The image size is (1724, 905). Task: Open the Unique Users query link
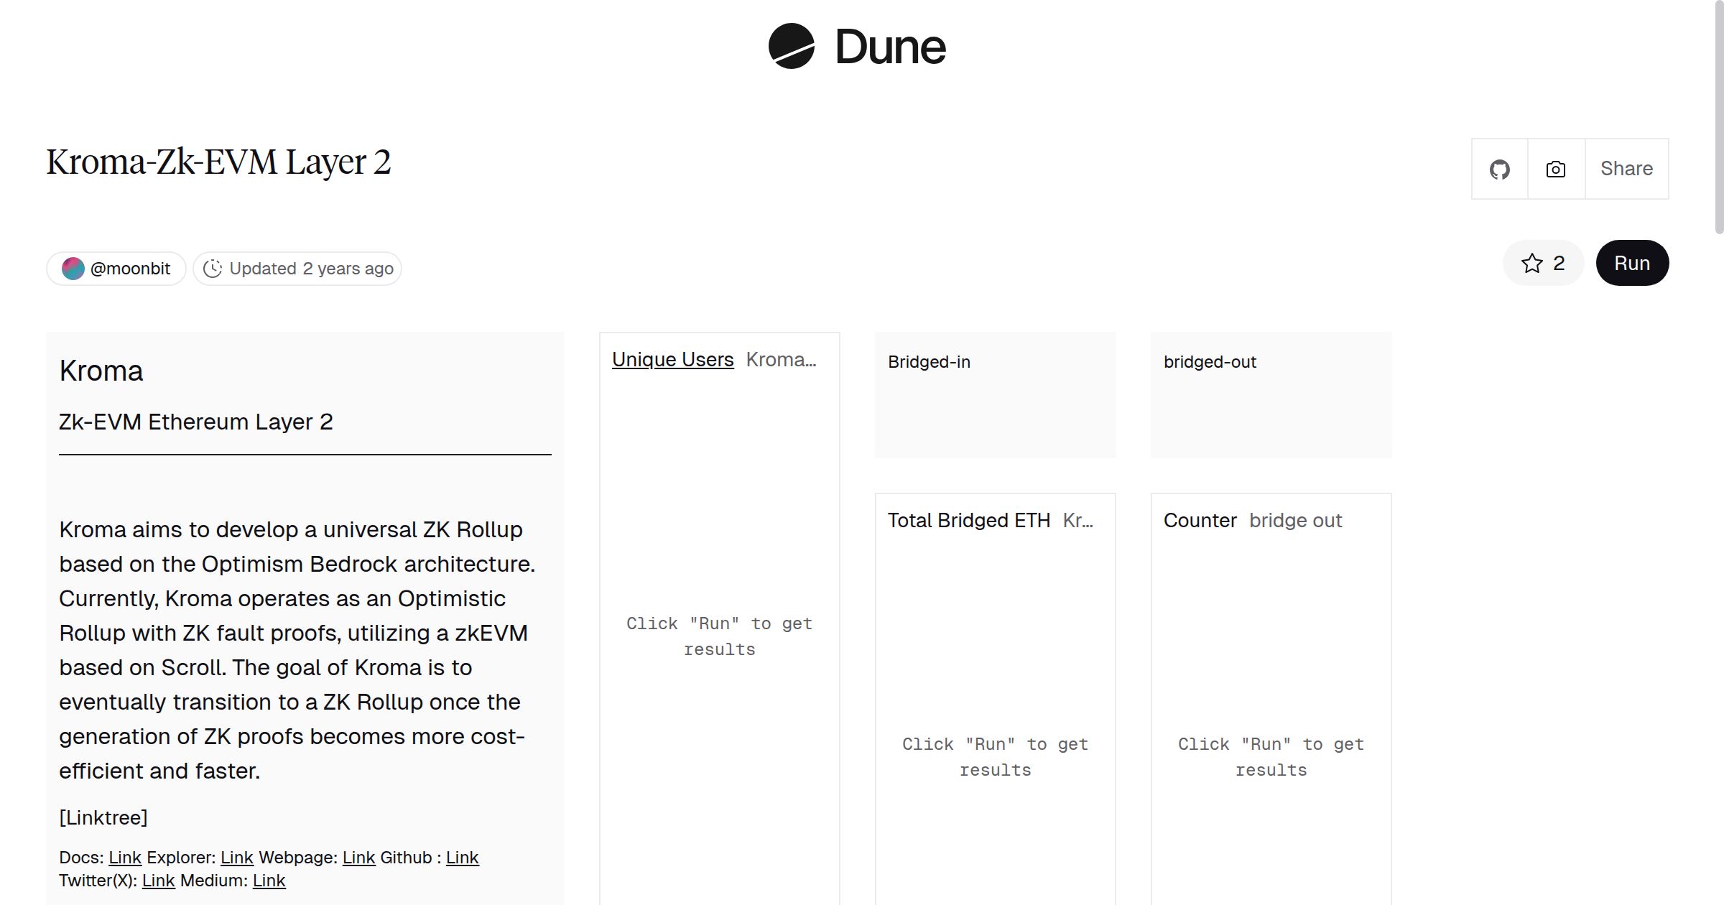672,360
